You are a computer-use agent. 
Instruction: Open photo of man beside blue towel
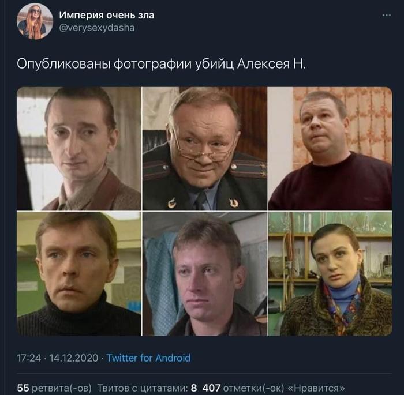click(205, 274)
